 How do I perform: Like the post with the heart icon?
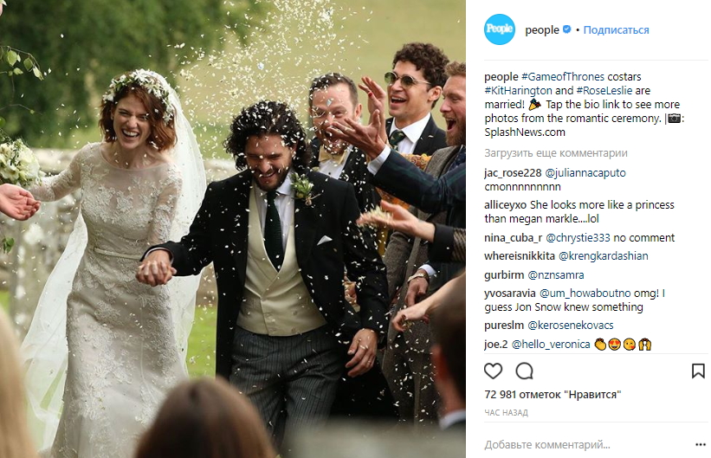tap(493, 371)
